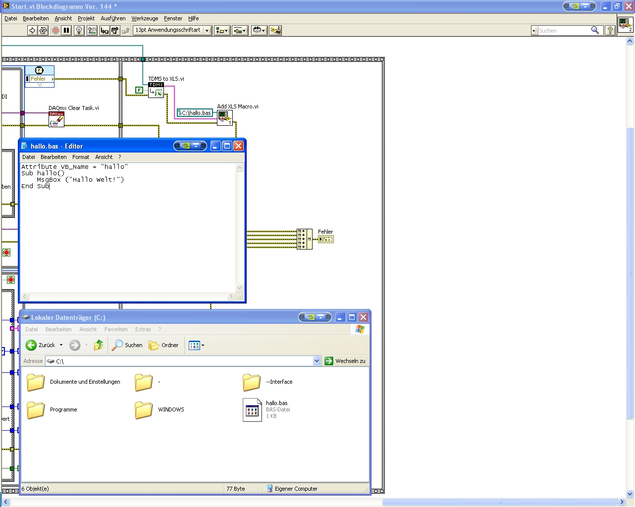This screenshot has width=635, height=507.
Task: Open the Ausführen menu
Action: (x=113, y=18)
